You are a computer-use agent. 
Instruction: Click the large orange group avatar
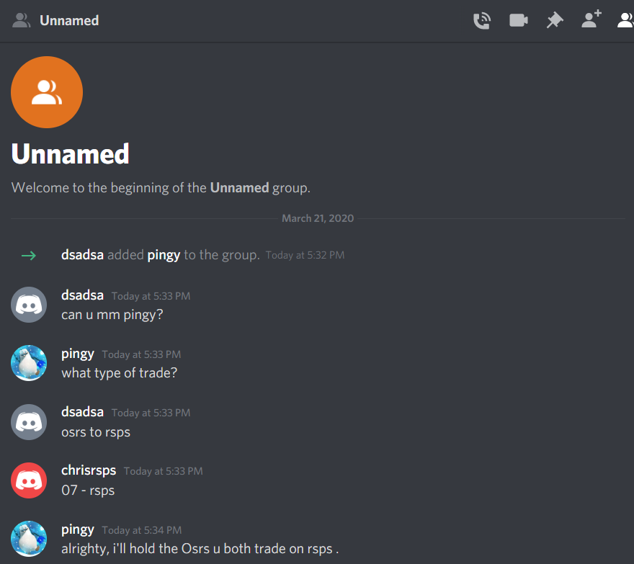click(x=47, y=92)
